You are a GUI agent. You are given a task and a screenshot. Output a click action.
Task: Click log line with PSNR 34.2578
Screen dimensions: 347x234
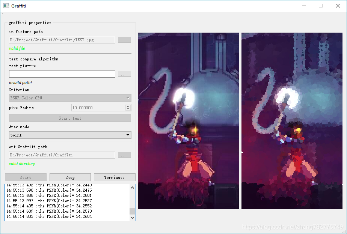coord(49,211)
